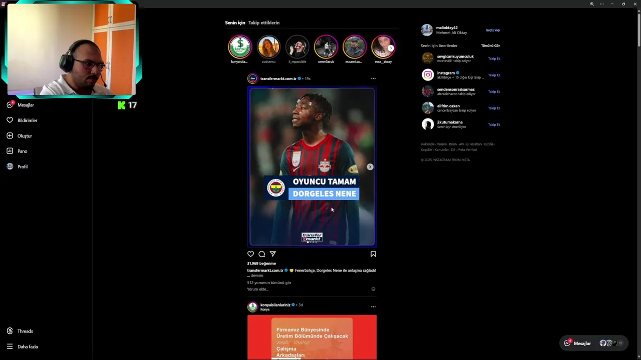Open malioktay42 profile avatar
This screenshot has height=360, width=641.
pyautogui.click(x=427, y=30)
